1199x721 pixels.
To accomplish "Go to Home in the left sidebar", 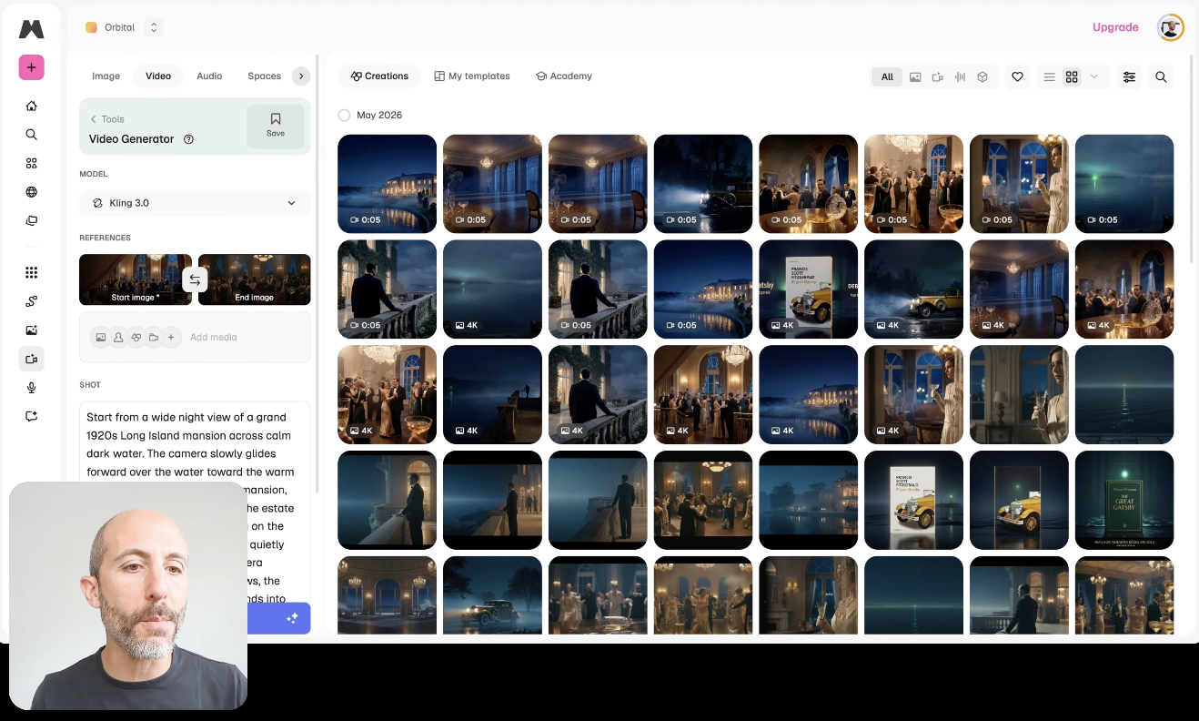I will pos(31,106).
